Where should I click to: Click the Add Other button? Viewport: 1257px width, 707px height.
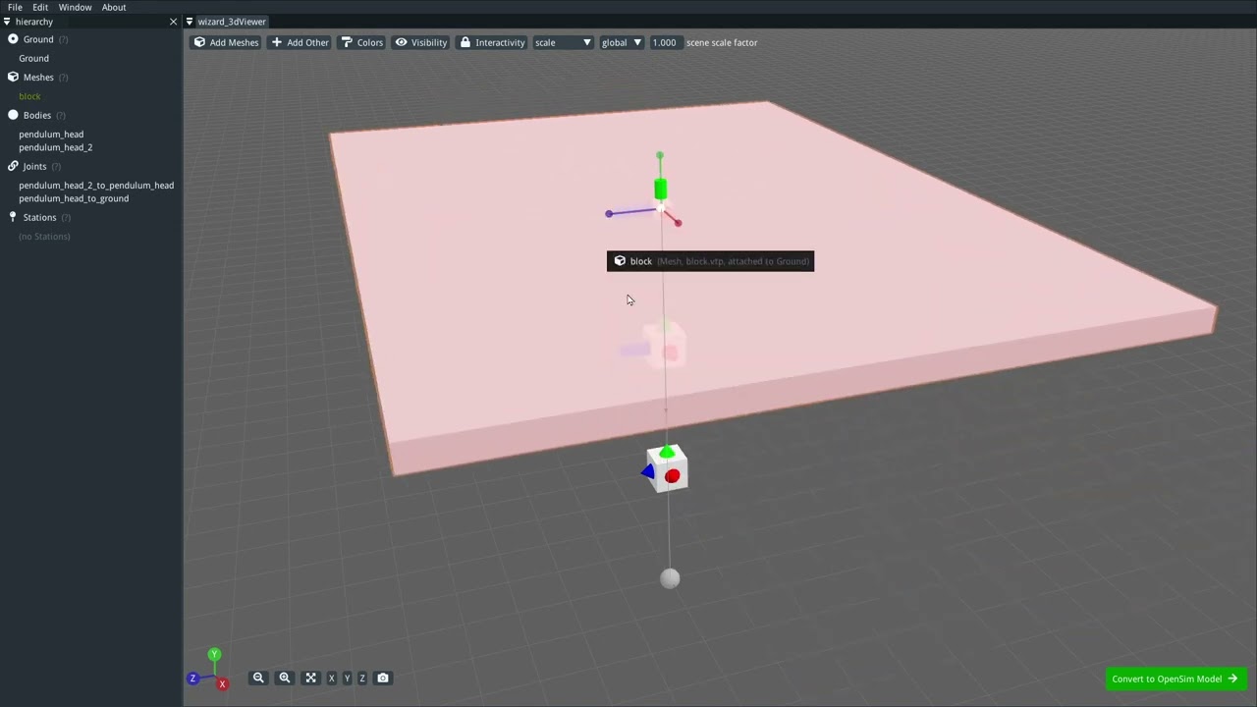[x=300, y=42]
